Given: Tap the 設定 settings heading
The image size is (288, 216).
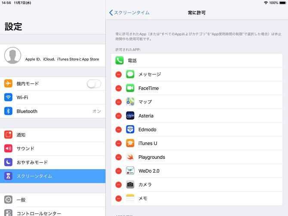Looking at the screenshot, I should pyautogui.click(x=13, y=27).
